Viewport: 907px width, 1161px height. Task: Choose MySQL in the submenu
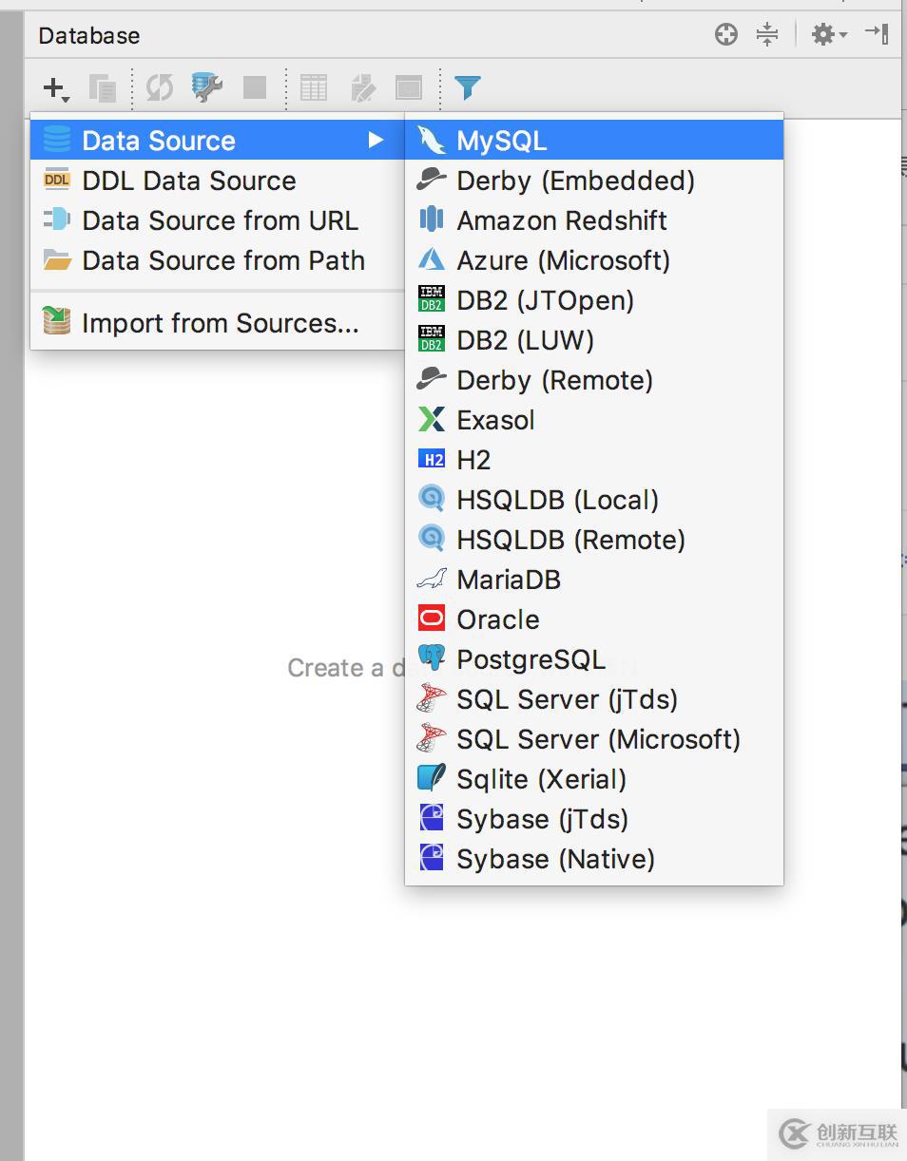pyautogui.click(x=594, y=141)
